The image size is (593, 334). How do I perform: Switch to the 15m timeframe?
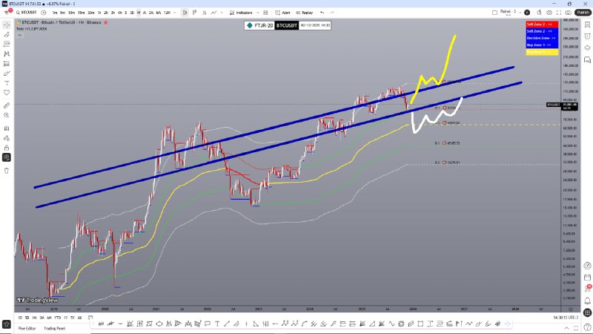point(80,13)
